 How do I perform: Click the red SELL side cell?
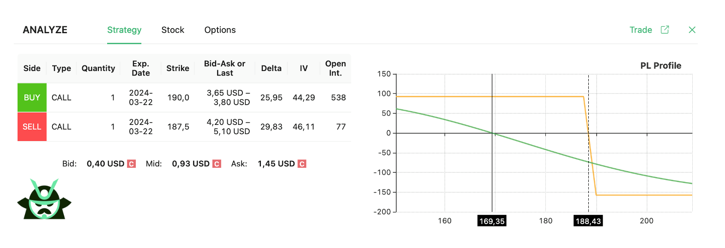(32, 127)
